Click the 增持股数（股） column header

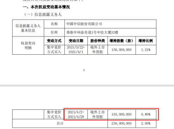(122, 41)
